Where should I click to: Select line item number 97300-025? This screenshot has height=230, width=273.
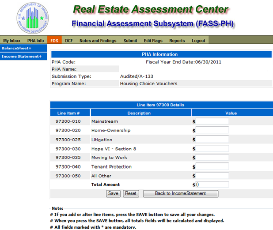(x=68, y=140)
